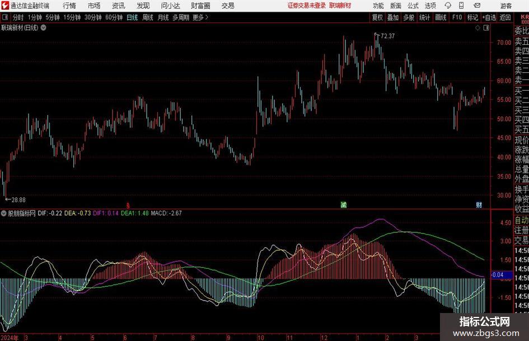529x341 pixels.
Task: Click the DIF1: 0.14 indicator value
Action: point(106,213)
